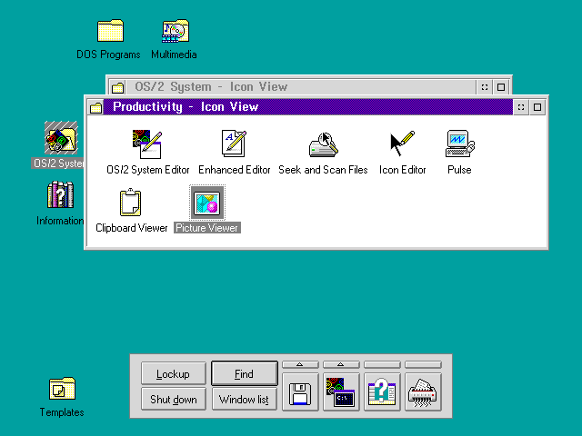Viewport: 582px width, 436px height.
Task: Click the Productivity window title-bar folder icon
Action: (96, 107)
